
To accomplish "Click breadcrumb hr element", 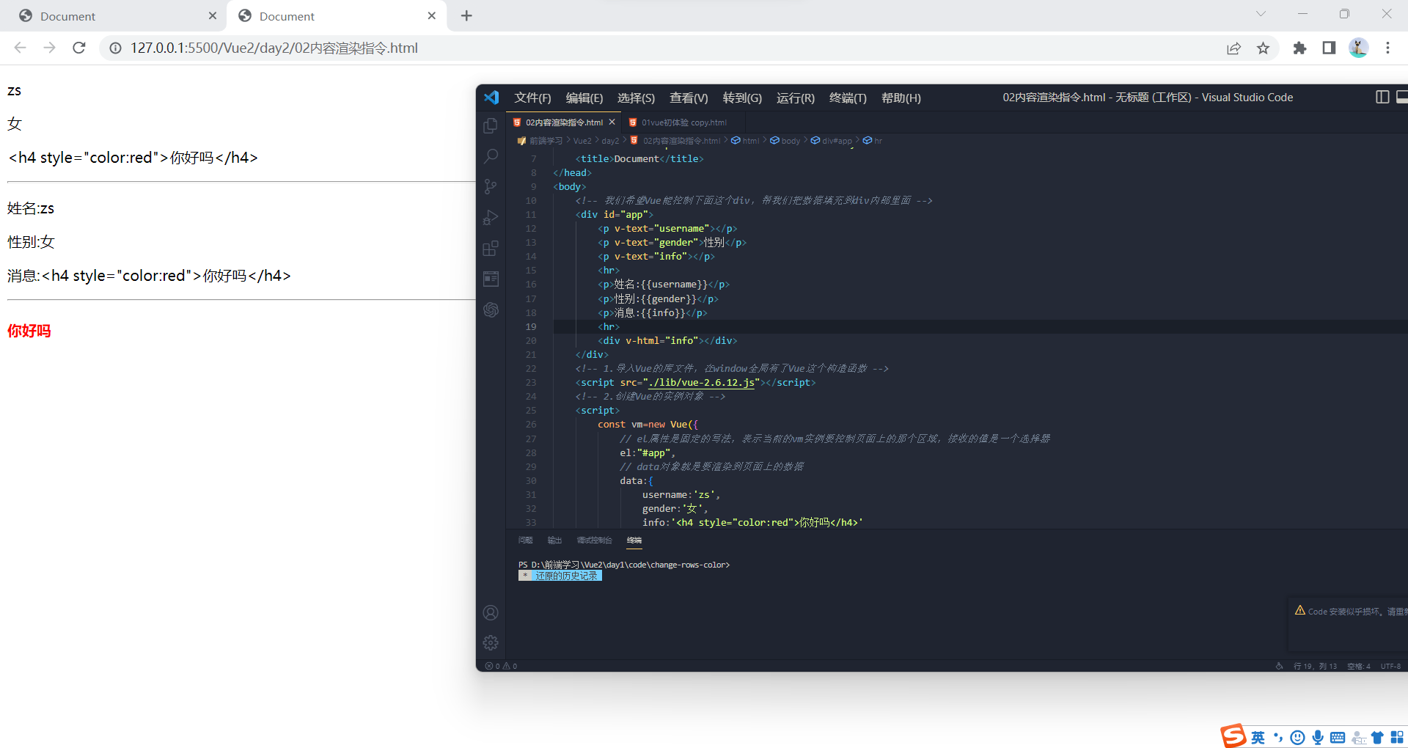I will [x=873, y=141].
